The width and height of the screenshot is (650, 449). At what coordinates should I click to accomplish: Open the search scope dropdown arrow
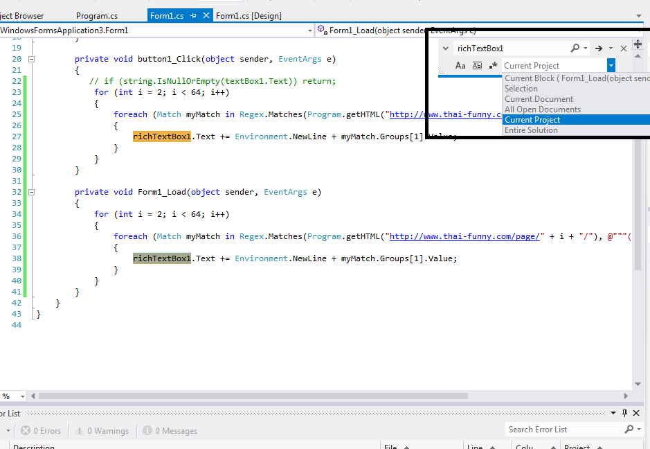click(x=611, y=66)
